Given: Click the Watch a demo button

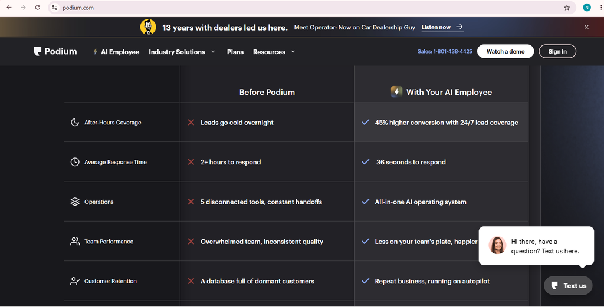Looking at the screenshot, I should coord(505,51).
